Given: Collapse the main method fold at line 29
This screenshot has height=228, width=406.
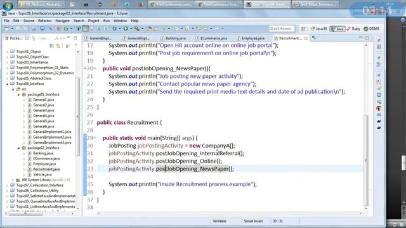Looking at the screenshot, I should click(x=95, y=138).
